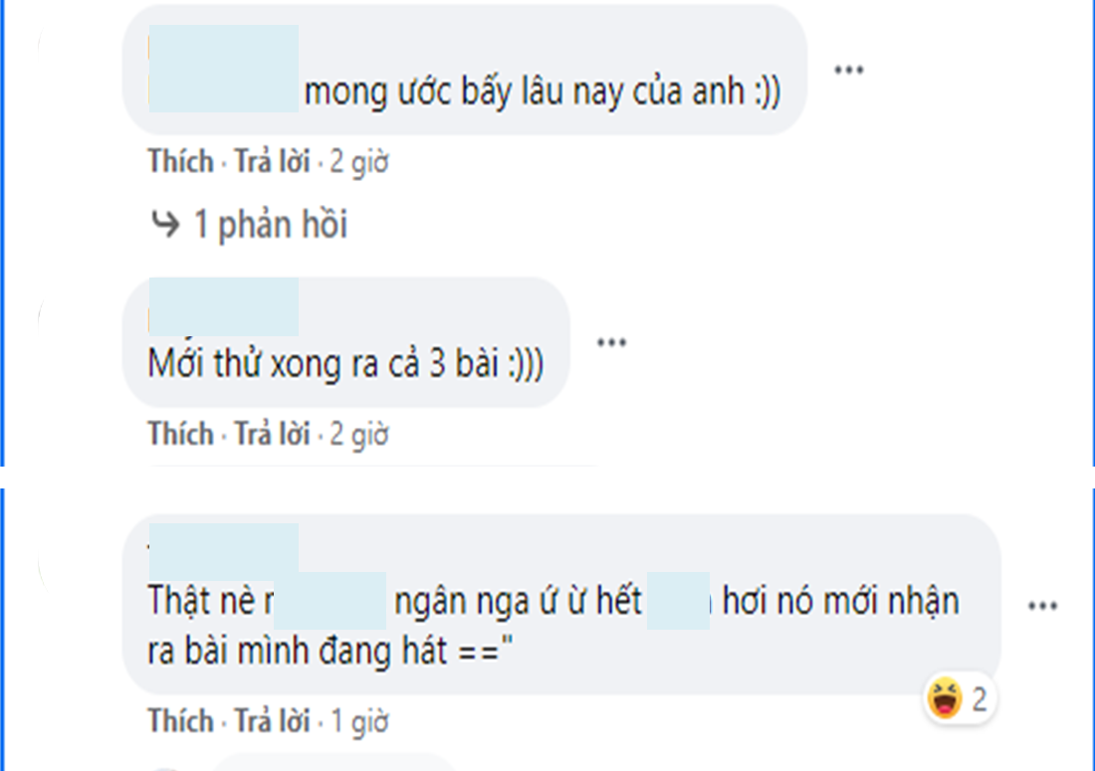Open options menu for "mong ước bấy lâu" comment
The width and height of the screenshot is (1095, 771).
point(847,71)
